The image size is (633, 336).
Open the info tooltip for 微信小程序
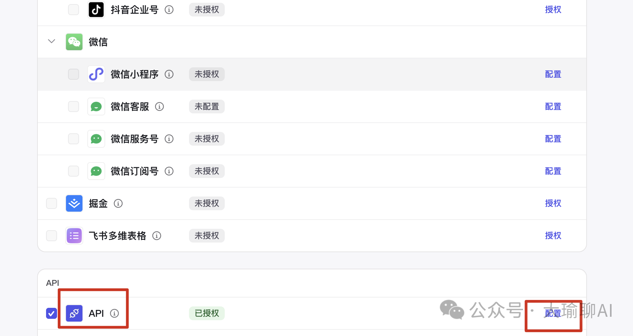tap(169, 74)
